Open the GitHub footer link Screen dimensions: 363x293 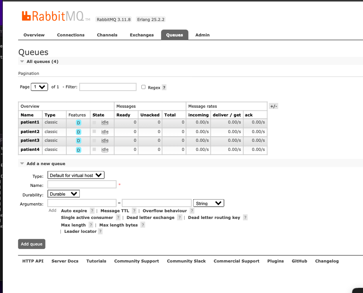299,261
